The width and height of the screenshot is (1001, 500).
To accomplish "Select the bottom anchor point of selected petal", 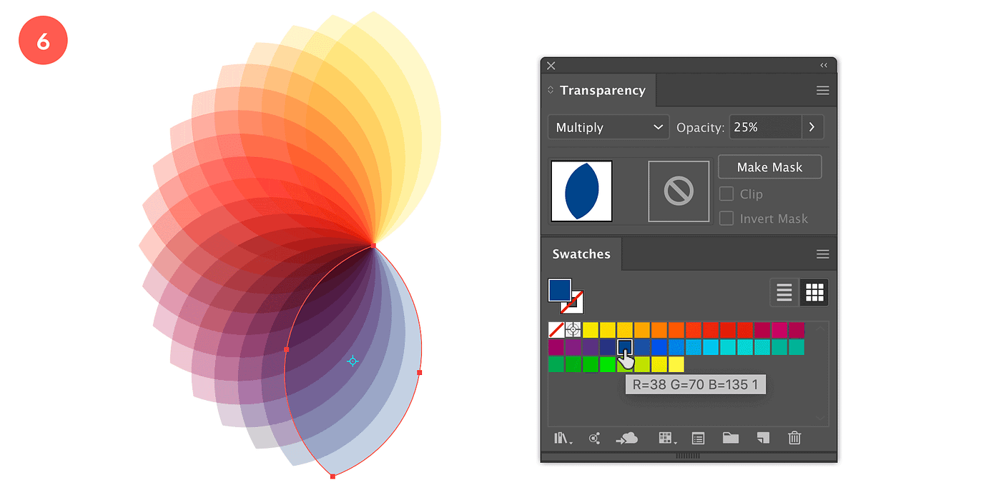I will [332, 476].
